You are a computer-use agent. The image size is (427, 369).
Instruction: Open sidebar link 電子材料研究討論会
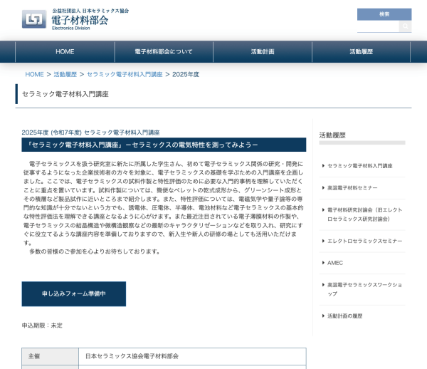[364, 214]
